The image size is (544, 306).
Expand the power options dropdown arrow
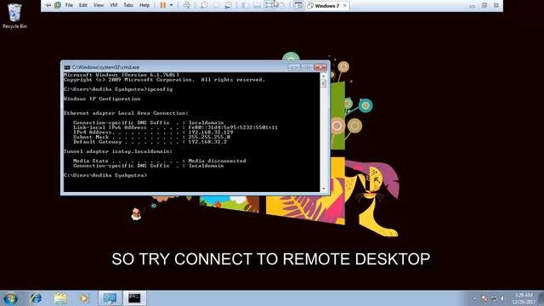[x=171, y=5]
